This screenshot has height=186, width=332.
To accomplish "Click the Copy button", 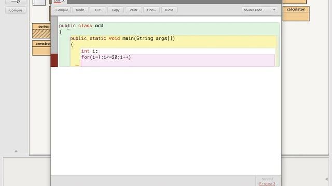I will coord(116,10).
